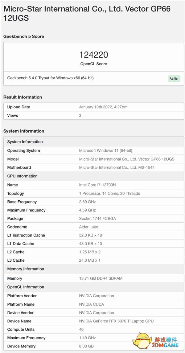Select the CPU name 'Intel Core i7-12700H'

point(97,185)
